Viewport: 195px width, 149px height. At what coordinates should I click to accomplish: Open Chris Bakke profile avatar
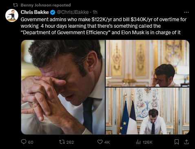coord(12,15)
